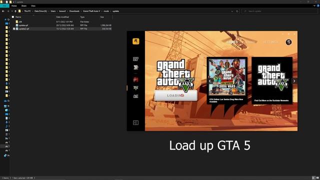This screenshot has width=320, height=180.
Task: Navigate to Users breadcrumb
Action: click(53, 11)
